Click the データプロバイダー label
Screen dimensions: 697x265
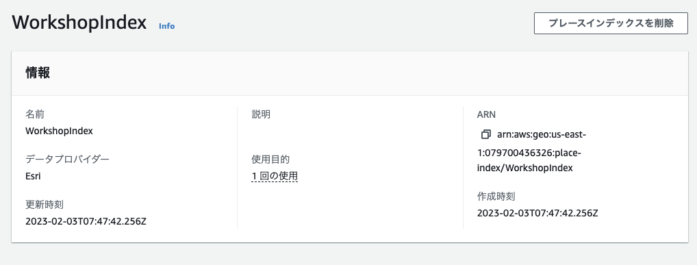point(67,159)
